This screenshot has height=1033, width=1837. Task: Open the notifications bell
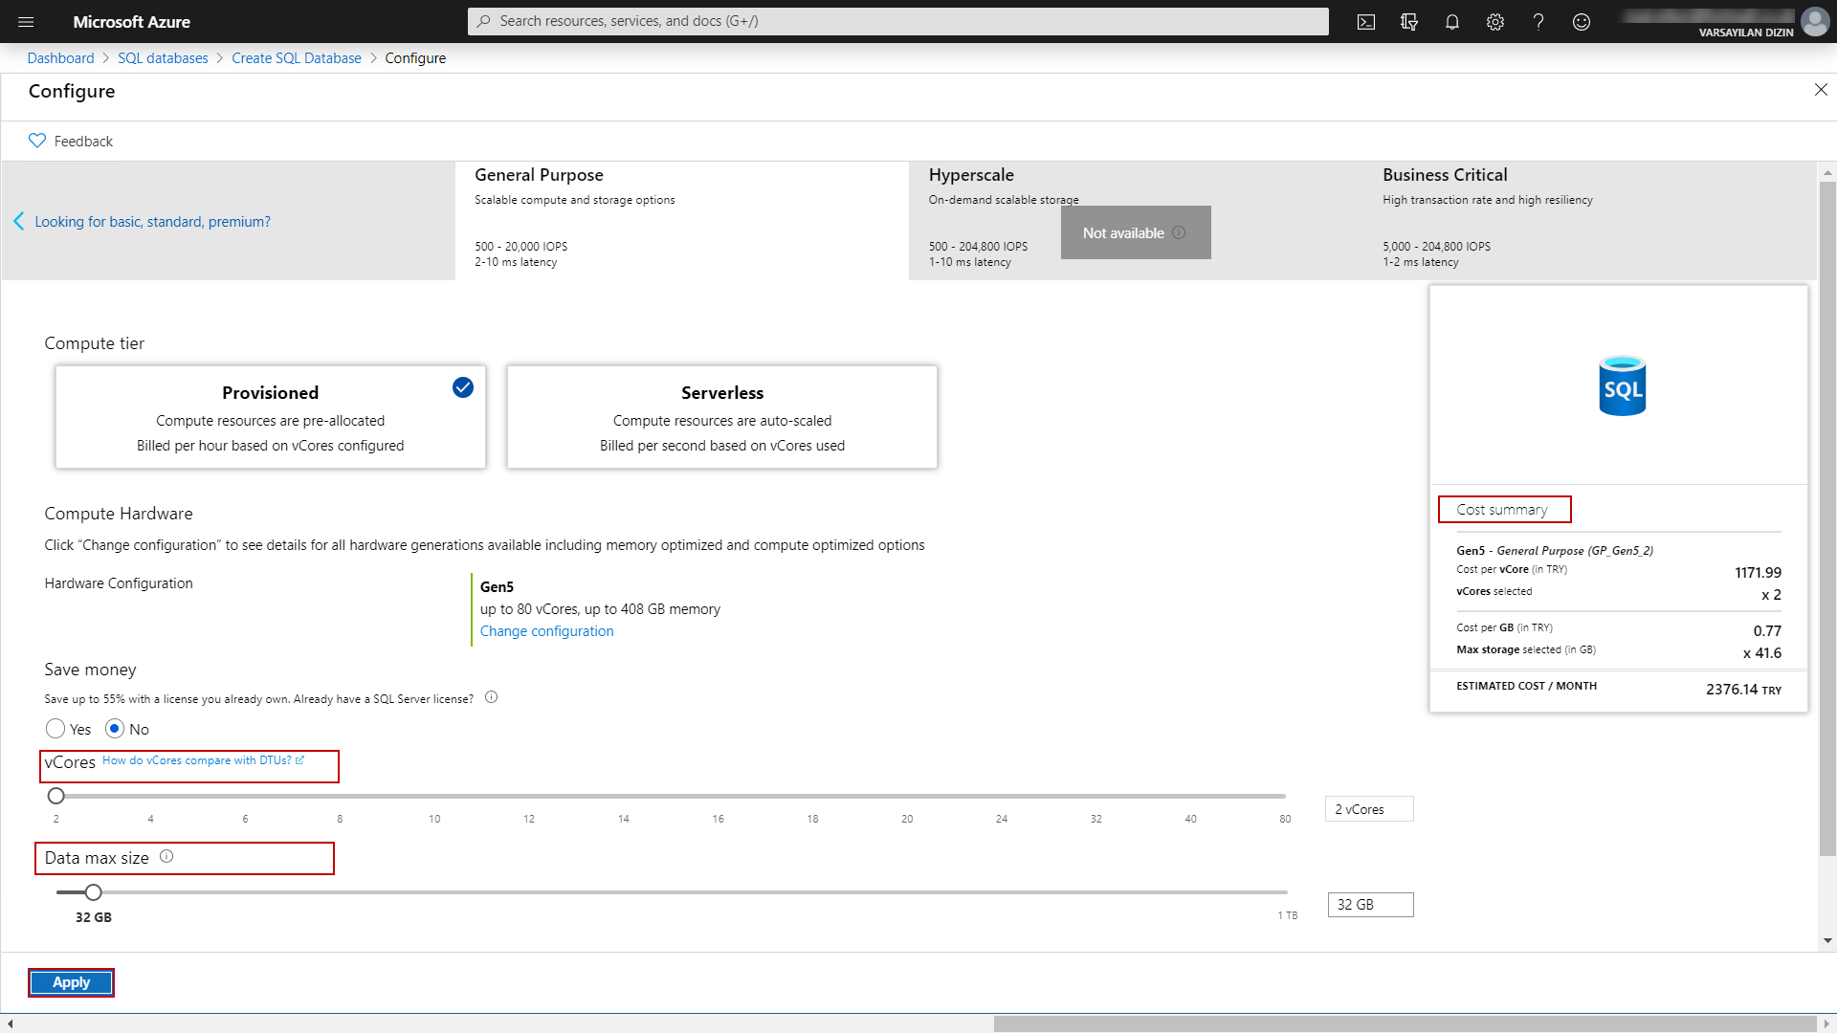1452,22
